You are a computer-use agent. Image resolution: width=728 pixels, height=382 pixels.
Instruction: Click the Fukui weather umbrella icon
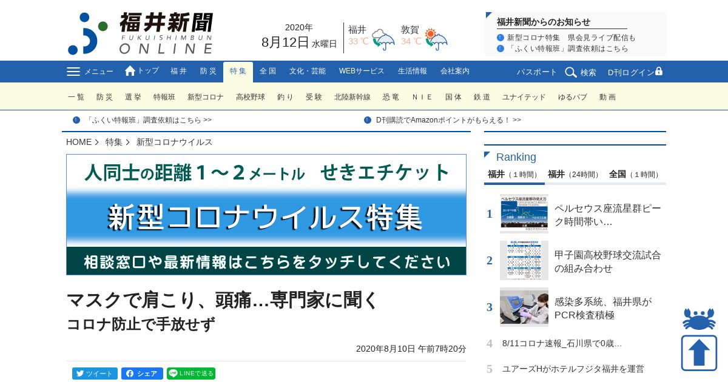pos(383,39)
